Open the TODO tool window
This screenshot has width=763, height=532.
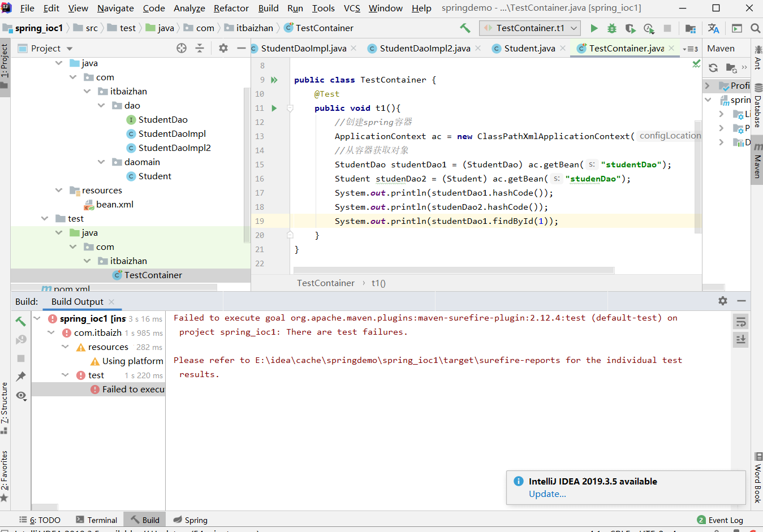point(40,520)
